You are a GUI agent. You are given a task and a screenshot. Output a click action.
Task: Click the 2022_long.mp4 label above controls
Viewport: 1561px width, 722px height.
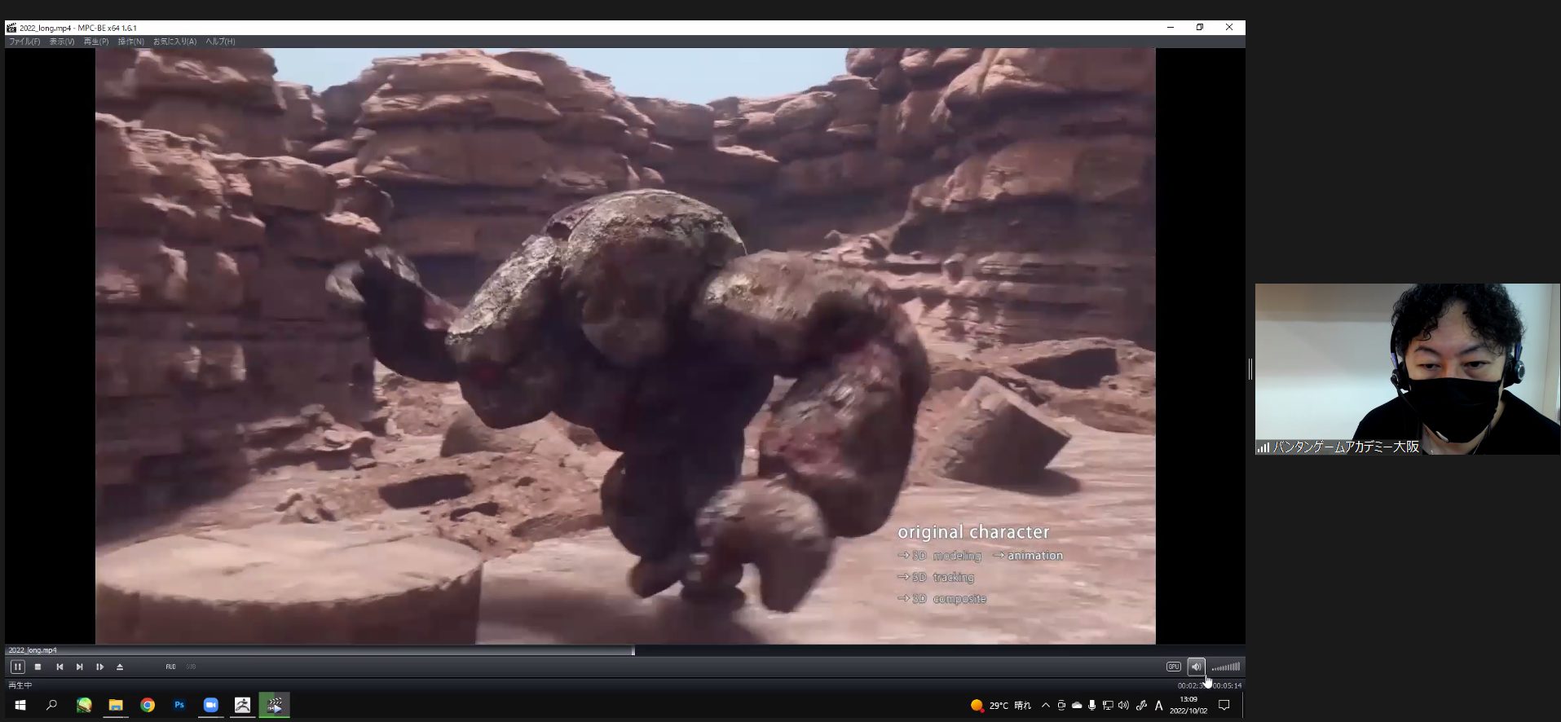(33, 650)
